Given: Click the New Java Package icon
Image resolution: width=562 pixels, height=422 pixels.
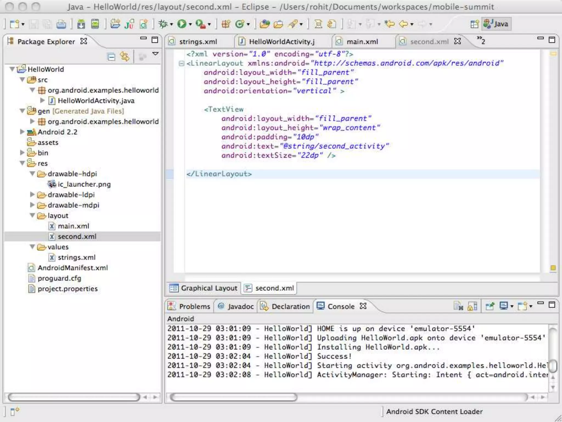Looking at the screenshot, I should pyautogui.click(x=226, y=24).
